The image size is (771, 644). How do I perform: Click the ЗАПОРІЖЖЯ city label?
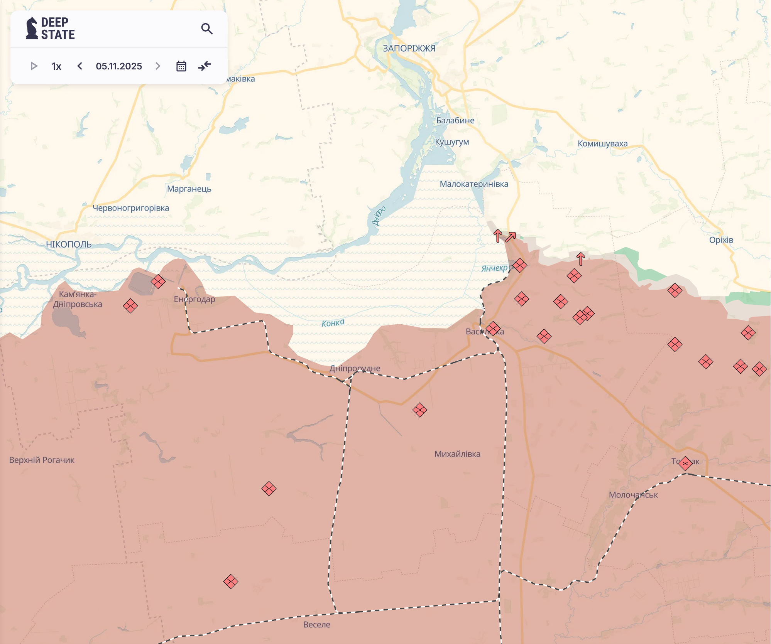pyautogui.click(x=409, y=49)
